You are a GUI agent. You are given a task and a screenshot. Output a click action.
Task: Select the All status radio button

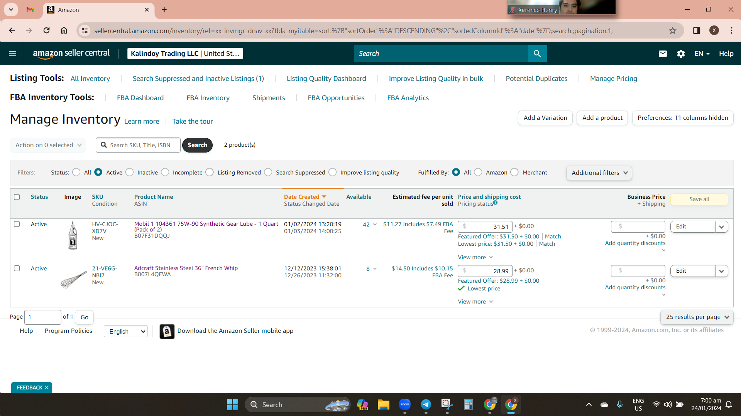click(x=76, y=172)
